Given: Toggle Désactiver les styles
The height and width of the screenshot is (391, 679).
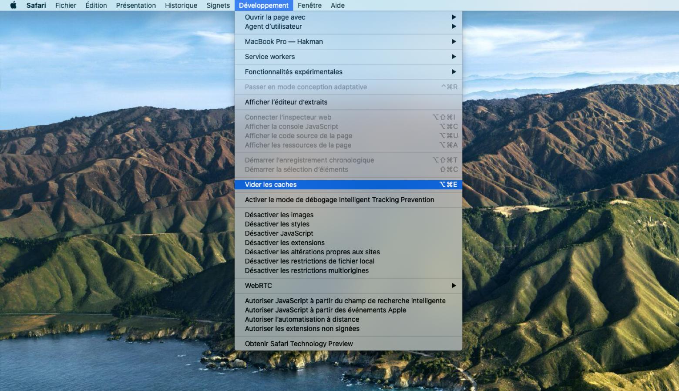Looking at the screenshot, I should (348, 224).
